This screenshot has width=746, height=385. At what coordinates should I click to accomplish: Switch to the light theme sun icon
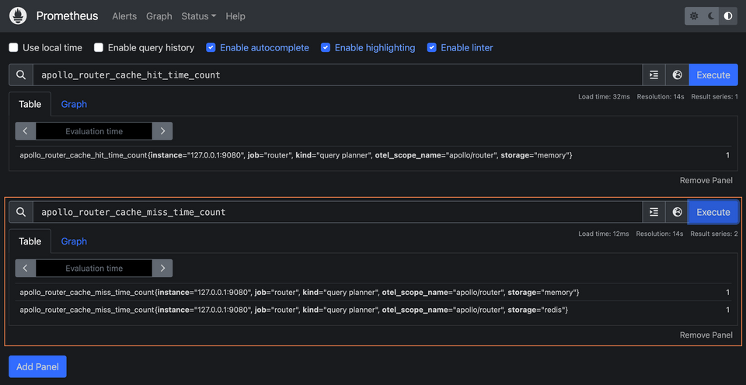[694, 16]
